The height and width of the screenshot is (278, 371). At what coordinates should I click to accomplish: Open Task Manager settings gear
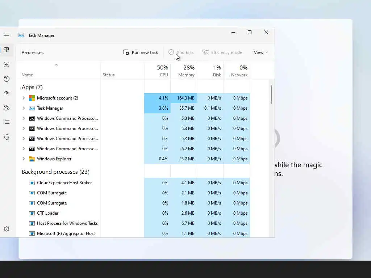click(x=7, y=229)
